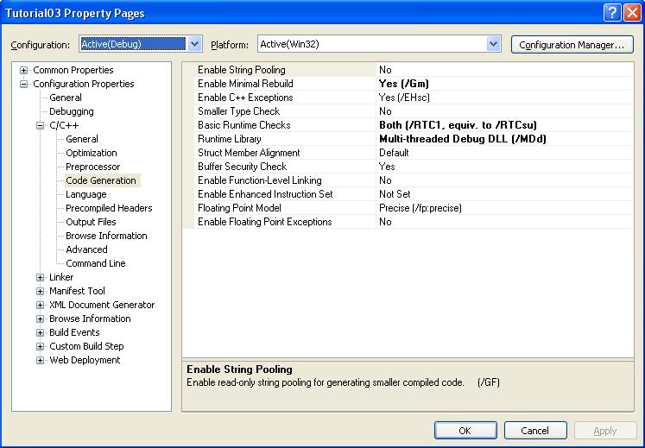Click the Struct Member Alignment property
The image size is (645, 448).
click(249, 153)
